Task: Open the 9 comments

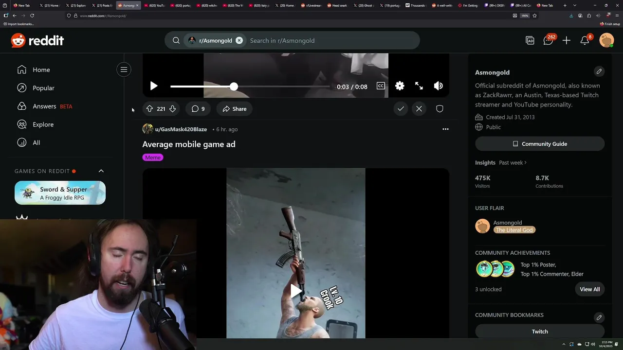Action: (198, 109)
